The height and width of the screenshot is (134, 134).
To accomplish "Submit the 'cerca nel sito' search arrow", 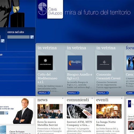I will [32, 37].
